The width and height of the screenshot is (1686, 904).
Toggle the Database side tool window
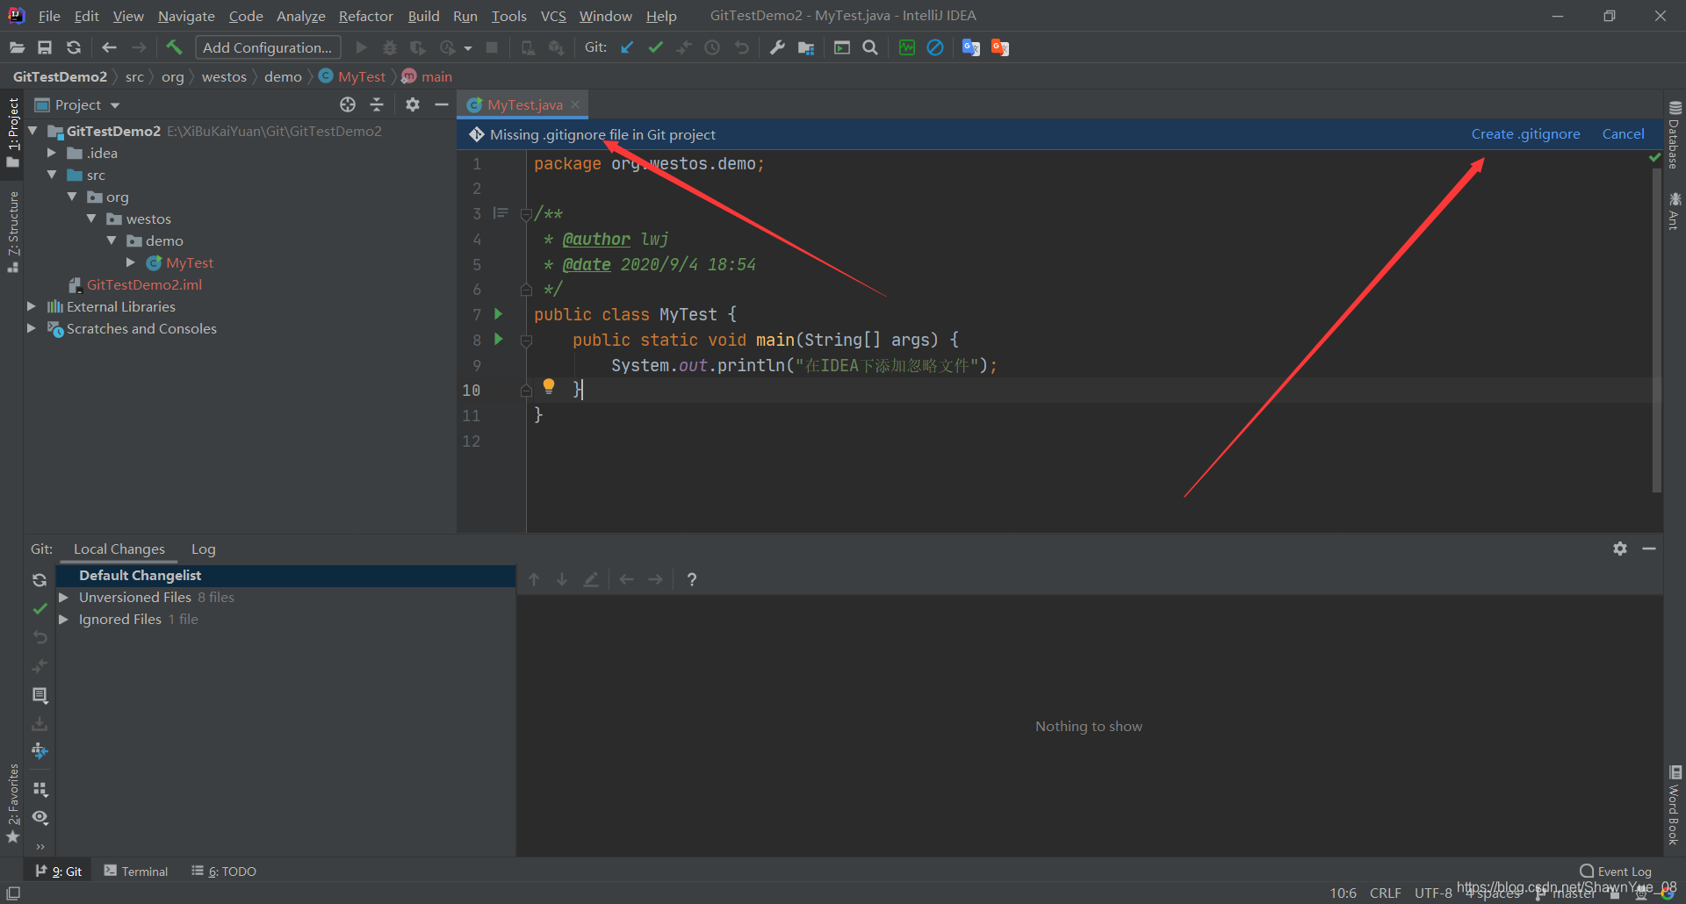1674,135
